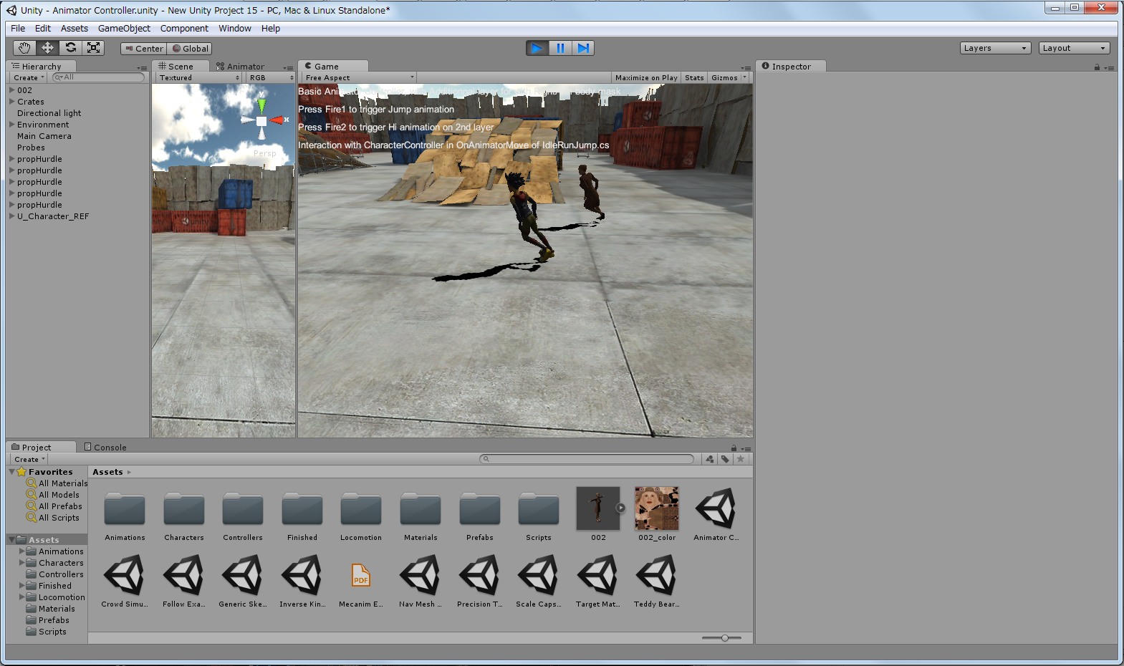Image resolution: width=1124 pixels, height=666 pixels.
Task: Open the Component menu
Action: point(184,29)
